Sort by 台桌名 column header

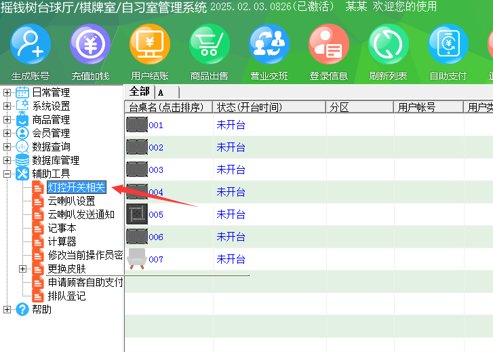click(167, 107)
